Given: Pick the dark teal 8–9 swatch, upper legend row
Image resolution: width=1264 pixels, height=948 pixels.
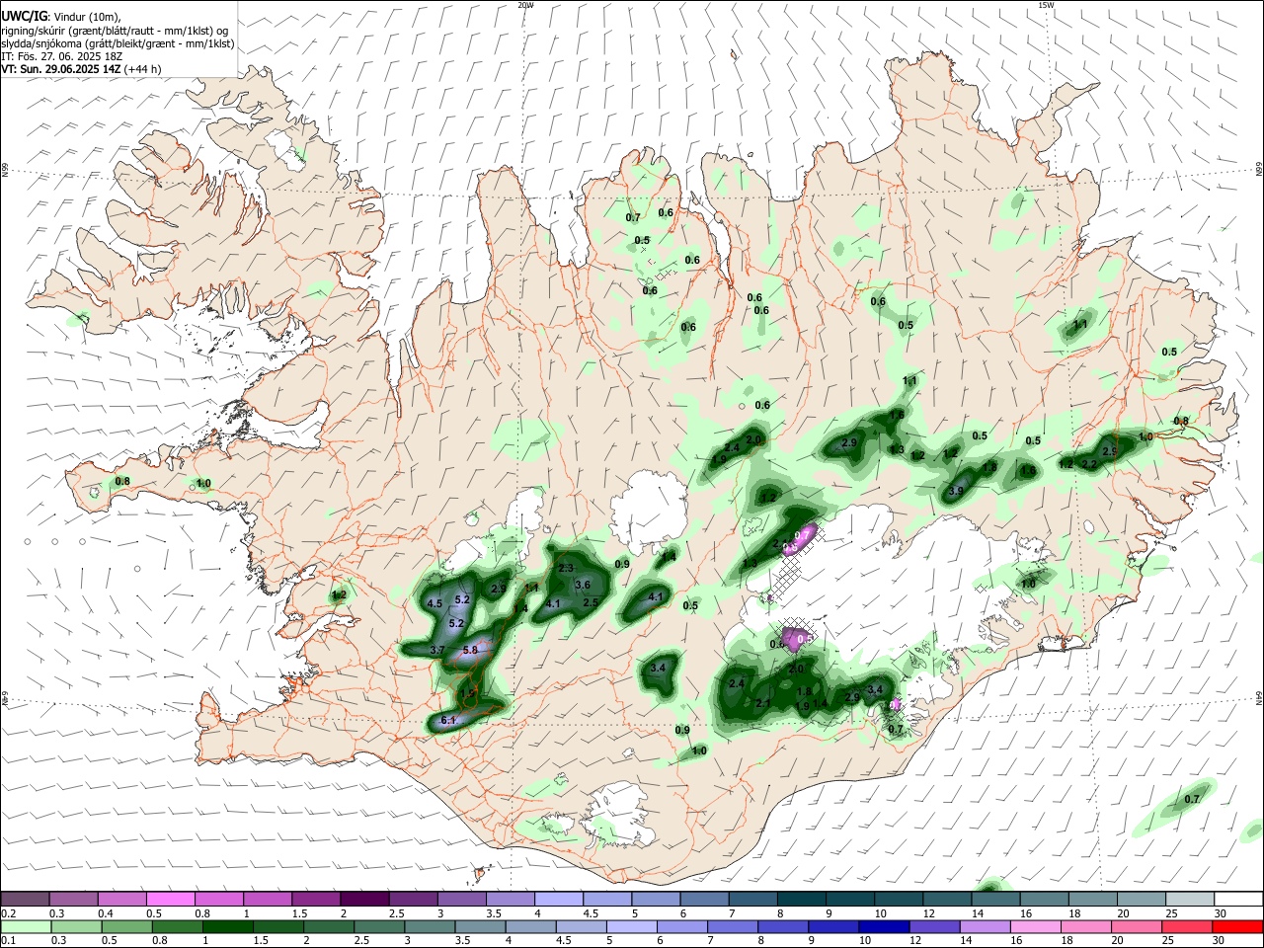Looking at the screenshot, I should tap(801, 900).
